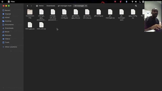Click the red recording indicator icon

click(x=115, y=2)
